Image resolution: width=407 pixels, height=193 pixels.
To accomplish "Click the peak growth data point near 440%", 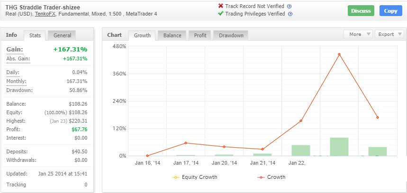I will click(x=339, y=54).
